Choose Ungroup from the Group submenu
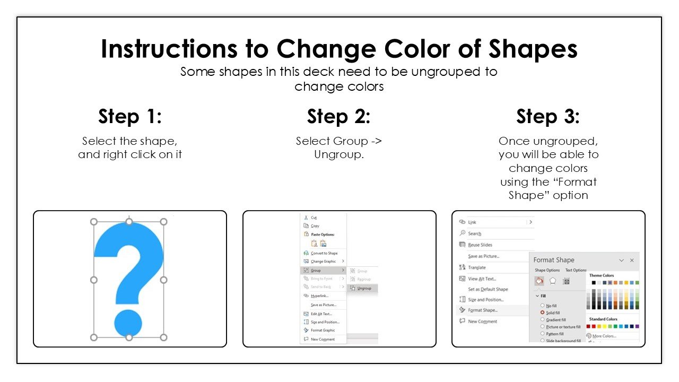The height and width of the screenshot is (382, 679). point(364,288)
